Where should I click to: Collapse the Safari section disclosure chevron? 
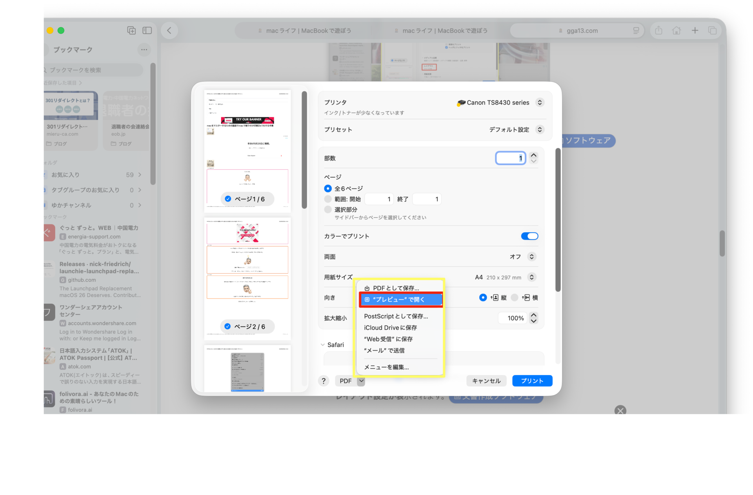click(322, 345)
